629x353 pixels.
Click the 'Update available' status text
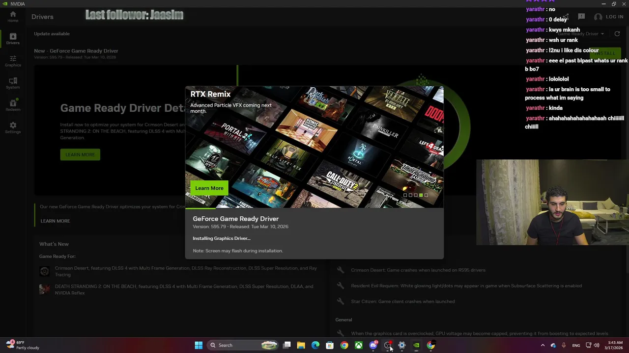pyautogui.click(x=52, y=34)
